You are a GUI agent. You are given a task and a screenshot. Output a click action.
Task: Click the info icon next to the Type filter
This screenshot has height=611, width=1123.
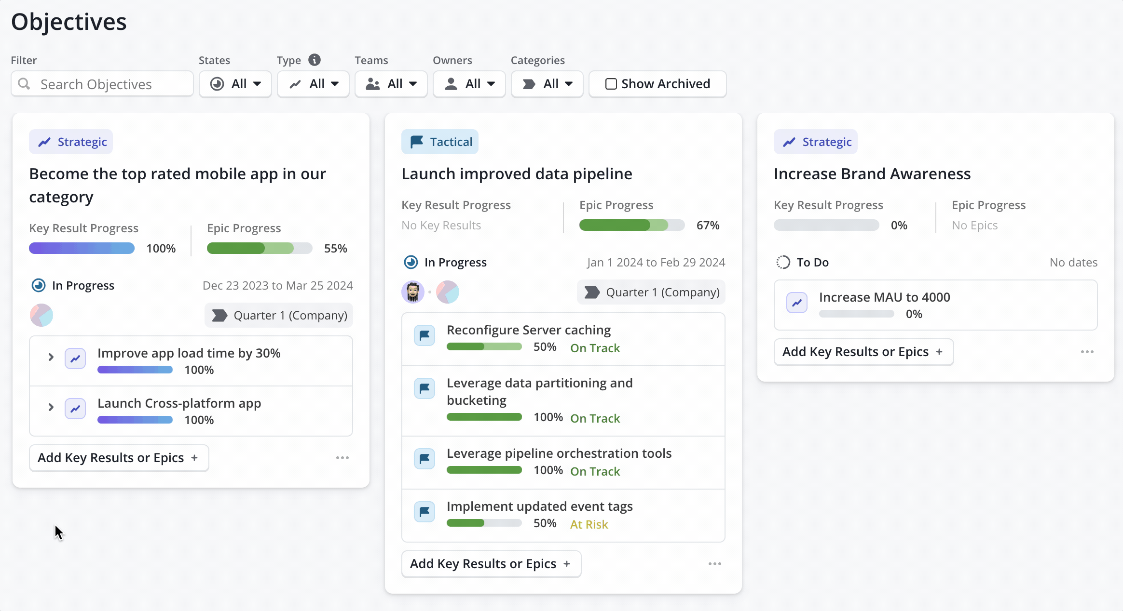(x=315, y=59)
